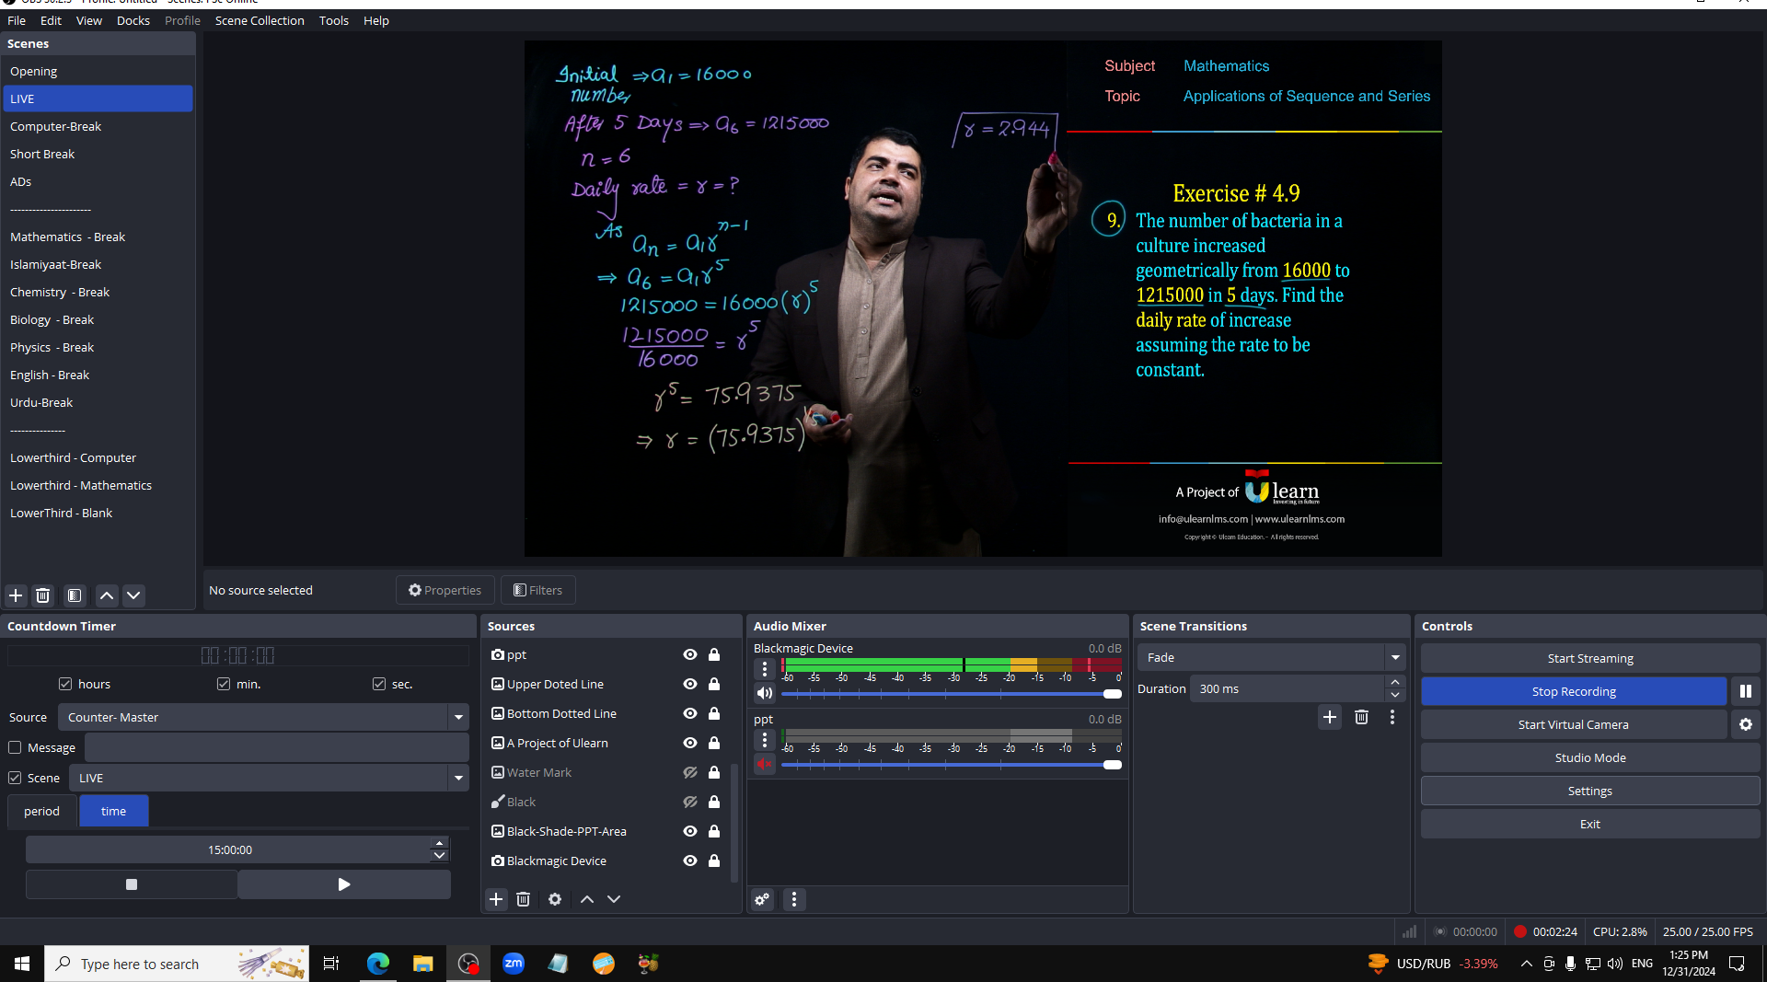Open Microsoft Edge from taskbar
This screenshot has height=982, width=1767.
(x=378, y=964)
